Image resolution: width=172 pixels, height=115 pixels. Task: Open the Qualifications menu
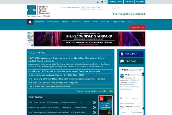pyautogui.click(x=53, y=22)
